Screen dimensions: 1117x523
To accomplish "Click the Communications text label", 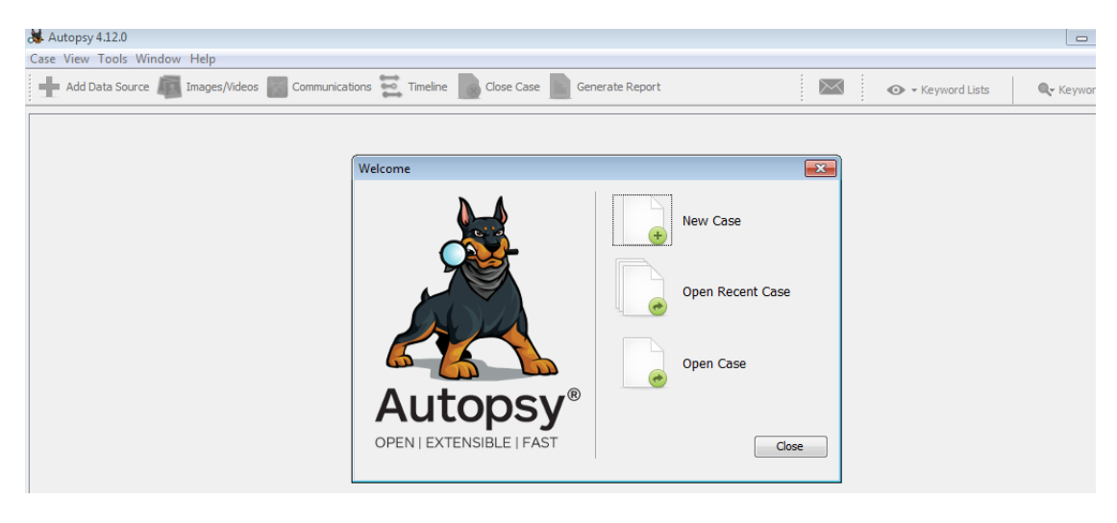I will (332, 87).
